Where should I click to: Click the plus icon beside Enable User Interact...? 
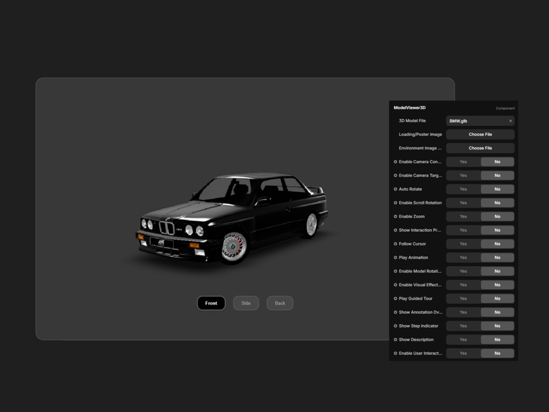395,353
